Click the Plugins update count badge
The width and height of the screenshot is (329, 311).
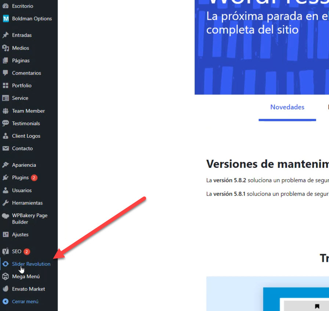click(34, 178)
